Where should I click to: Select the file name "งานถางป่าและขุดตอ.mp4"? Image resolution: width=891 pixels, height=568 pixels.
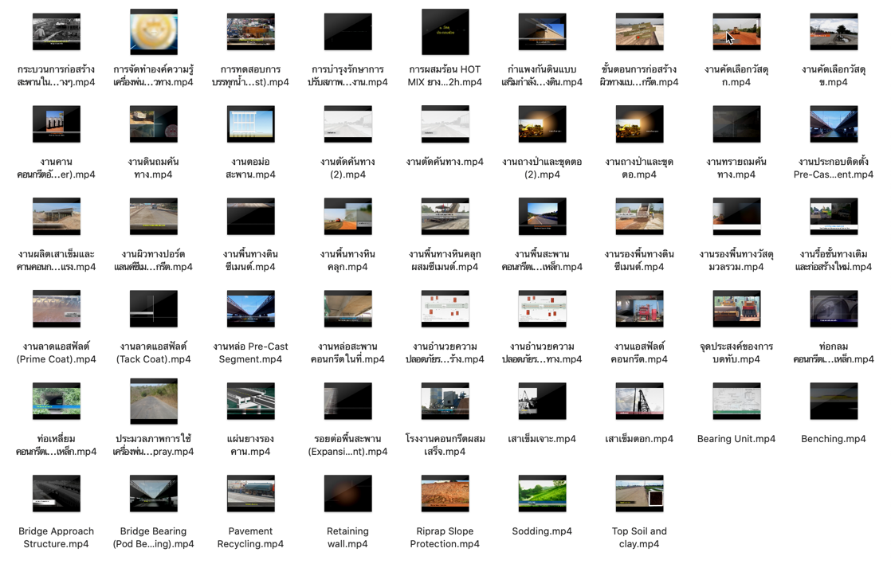pos(639,168)
